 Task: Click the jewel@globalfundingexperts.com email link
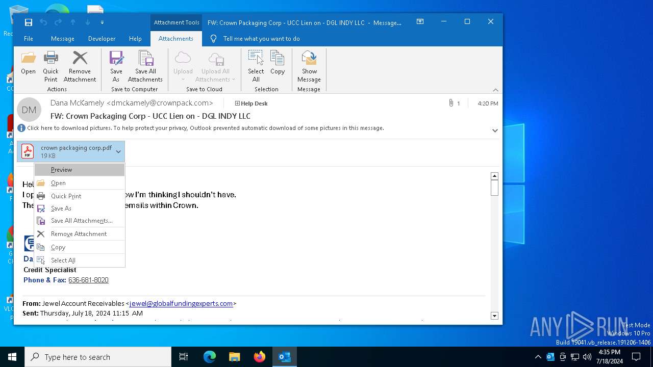pyautogui.click(x=181, y=303)
